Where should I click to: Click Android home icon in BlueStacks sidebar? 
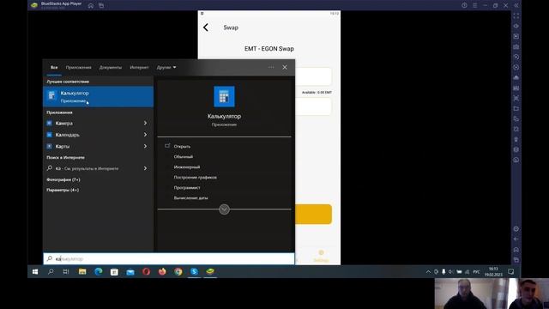tap(516, 250)
